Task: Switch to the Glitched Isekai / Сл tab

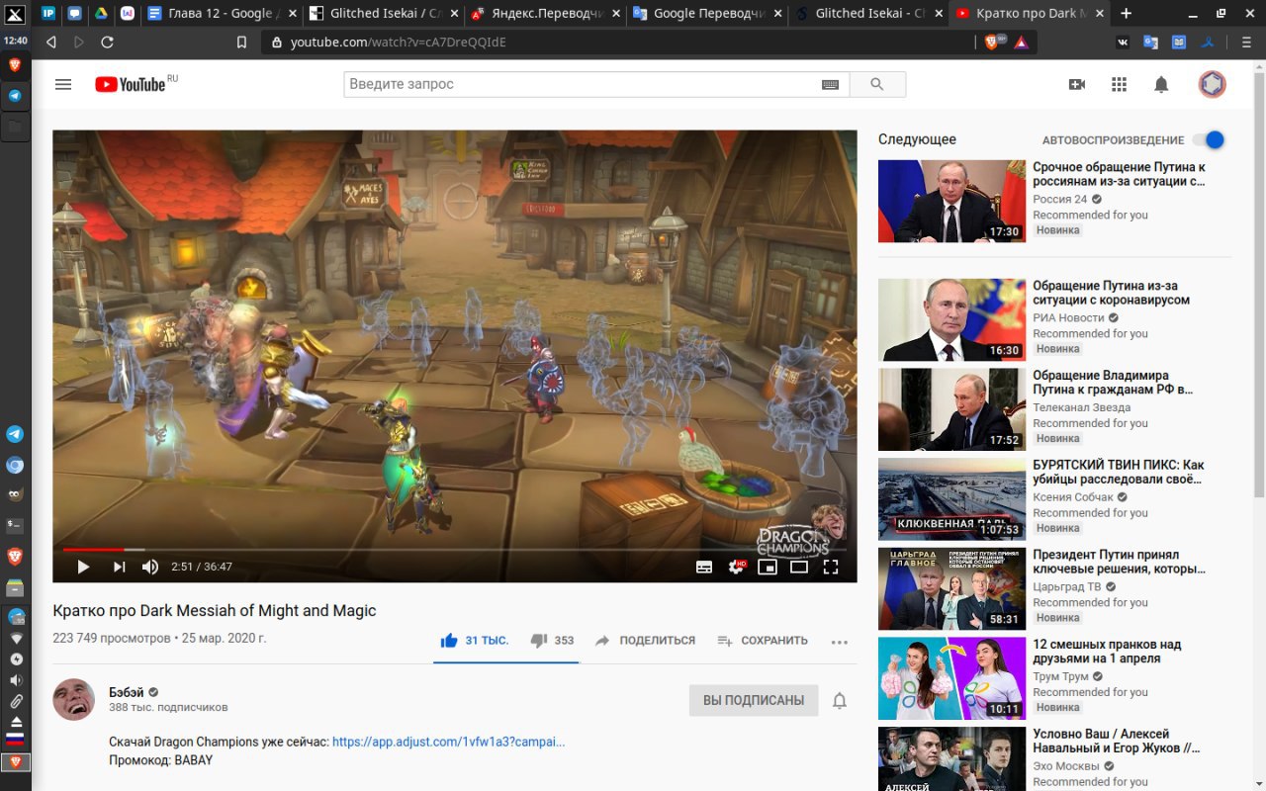Action: [x=382, y=14]
